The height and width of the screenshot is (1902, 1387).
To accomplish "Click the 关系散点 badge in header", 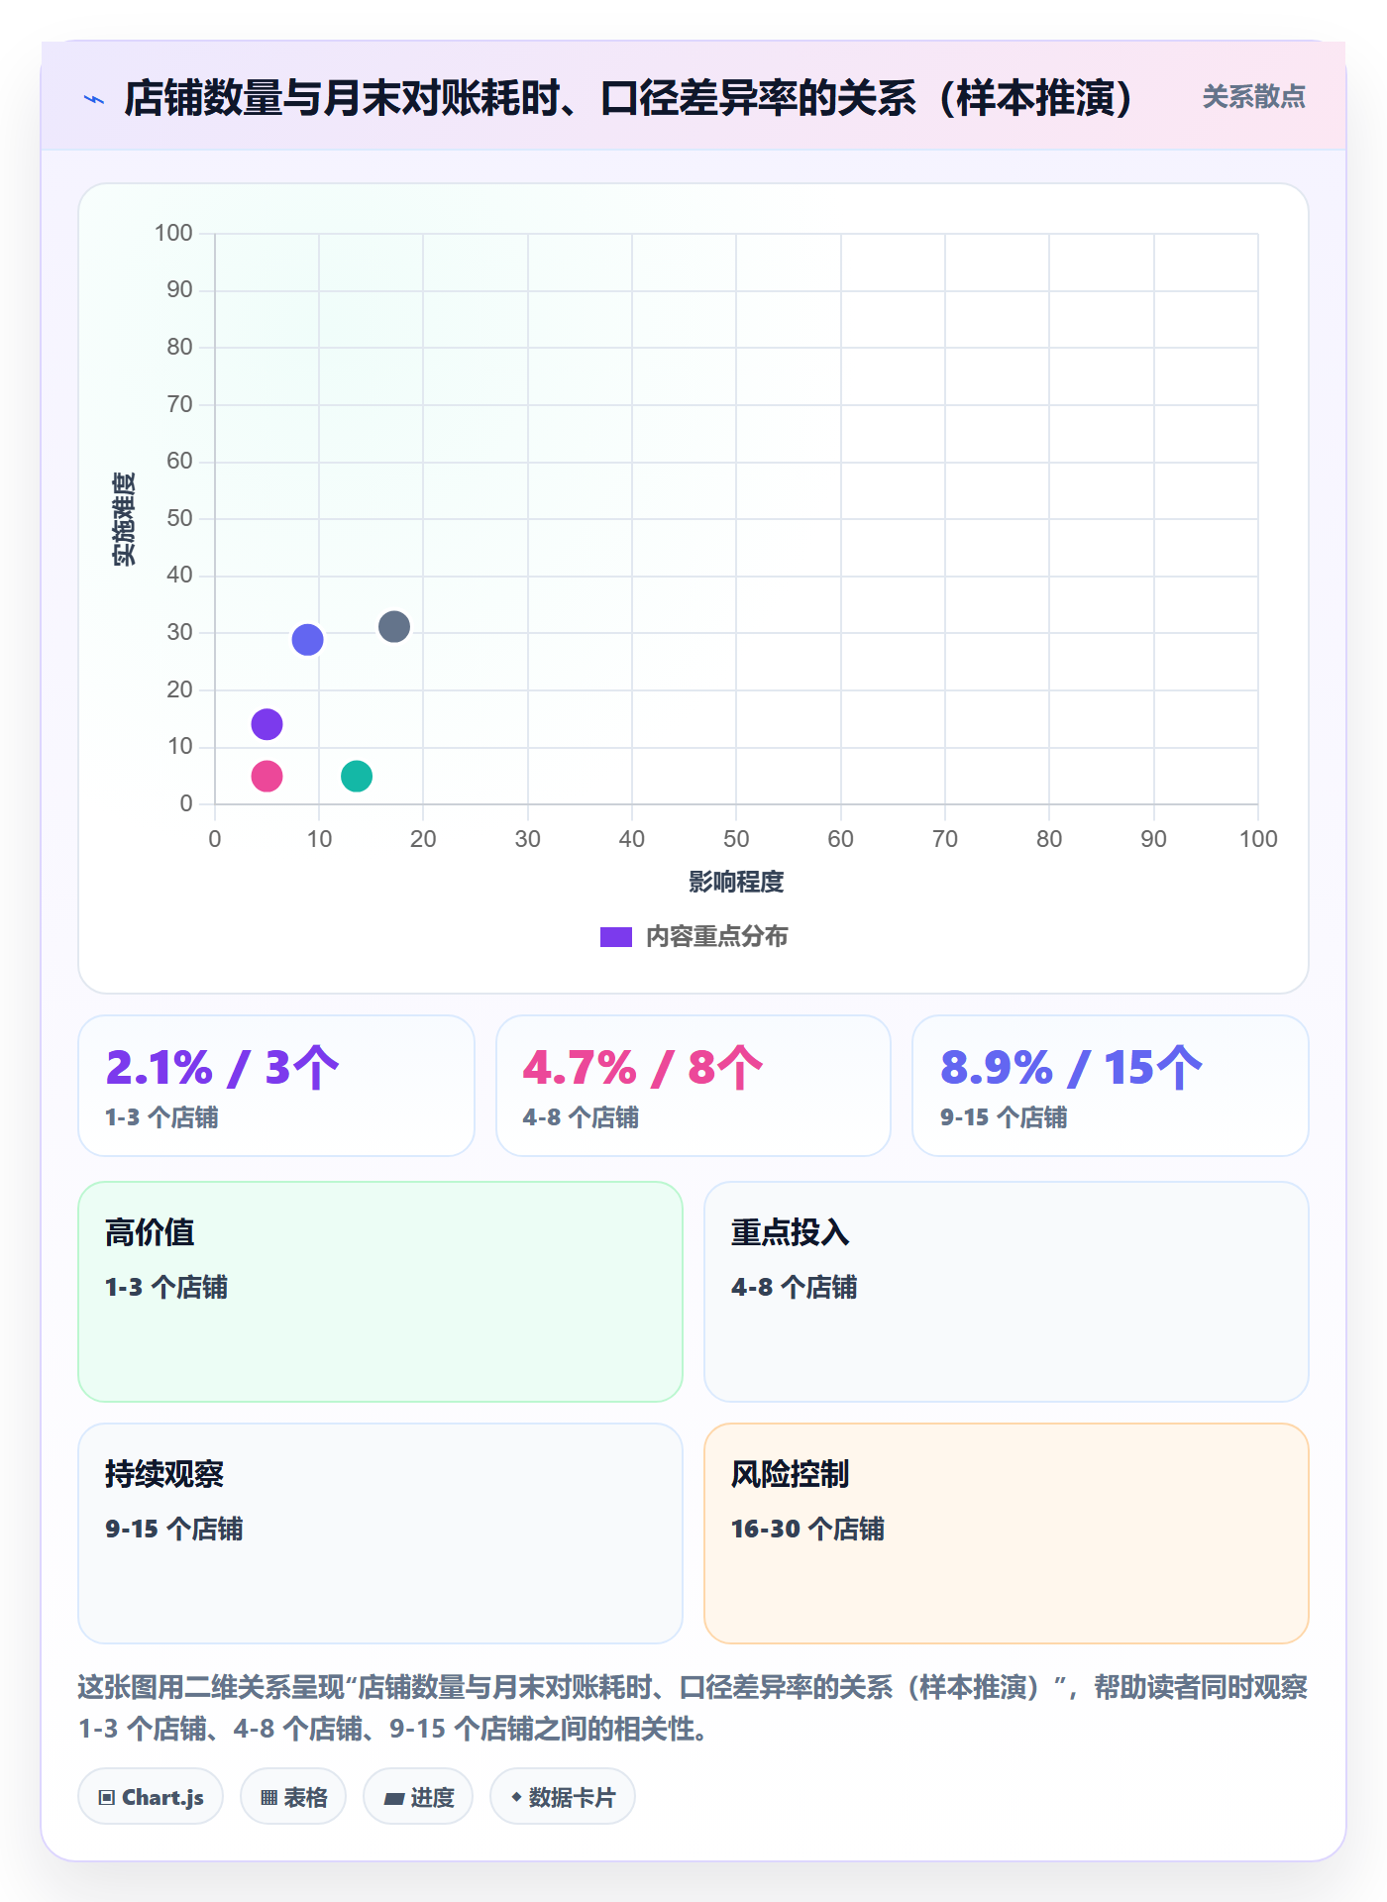I will coord(1253,97).
